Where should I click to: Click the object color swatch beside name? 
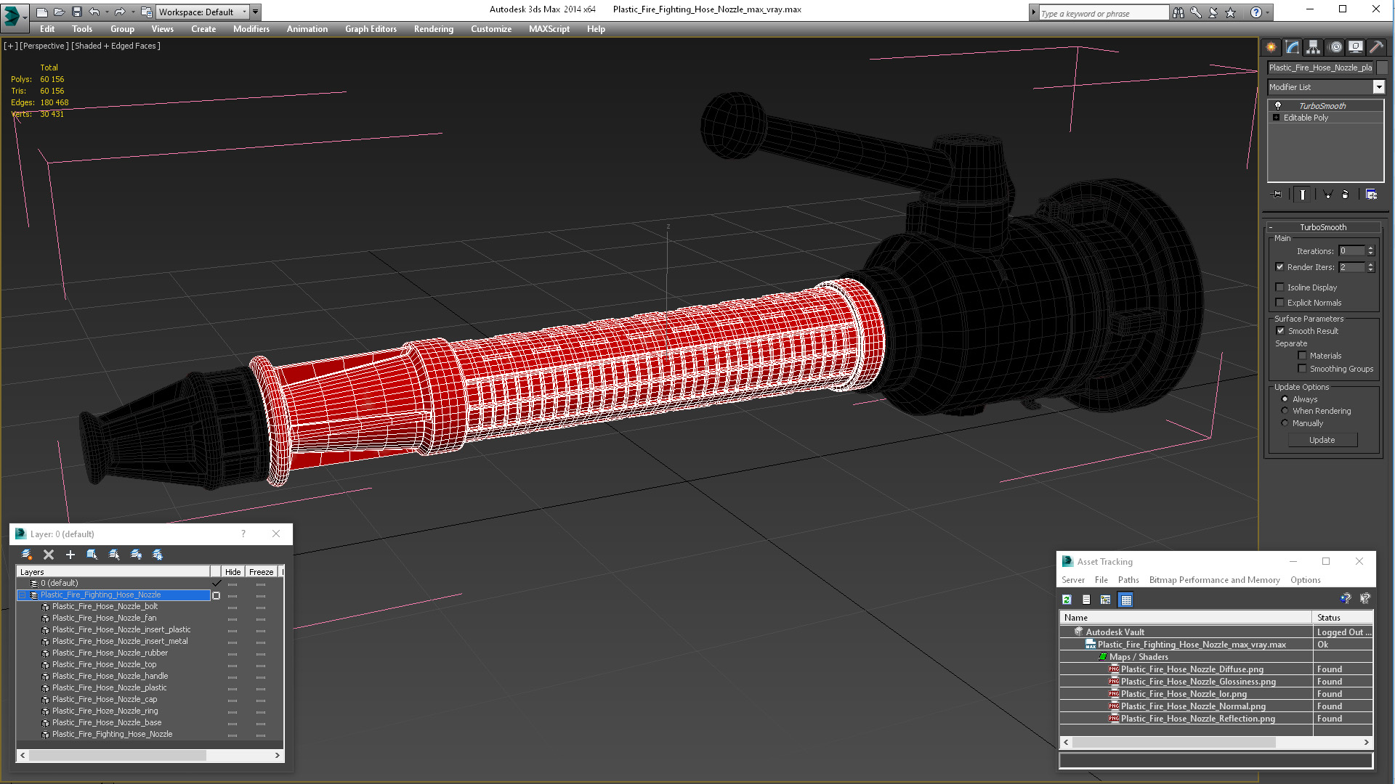[x=1383, y=68]
